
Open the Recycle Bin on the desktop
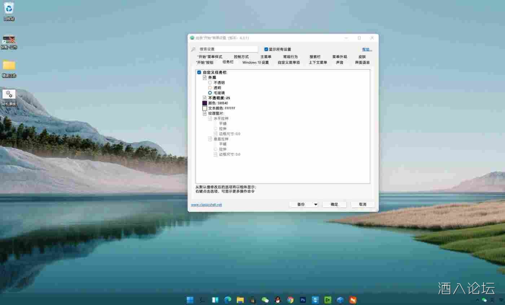point(8,9)
